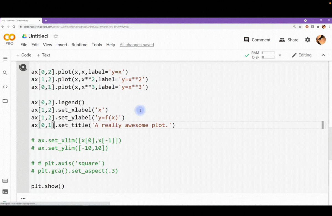
Task: Open the Comment button
Action: pos(257,40)
